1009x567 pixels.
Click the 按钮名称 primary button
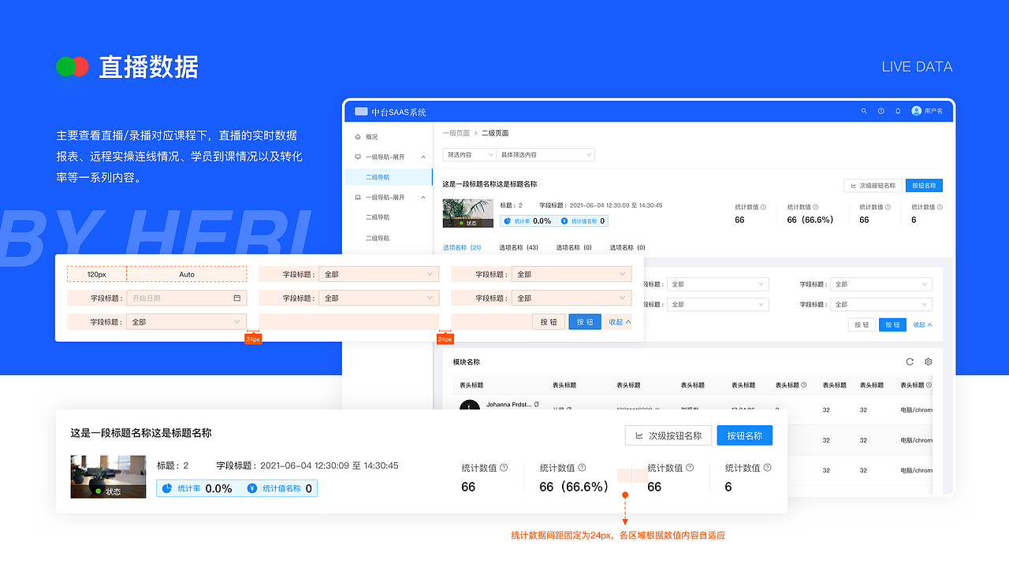tap(744, 435)
